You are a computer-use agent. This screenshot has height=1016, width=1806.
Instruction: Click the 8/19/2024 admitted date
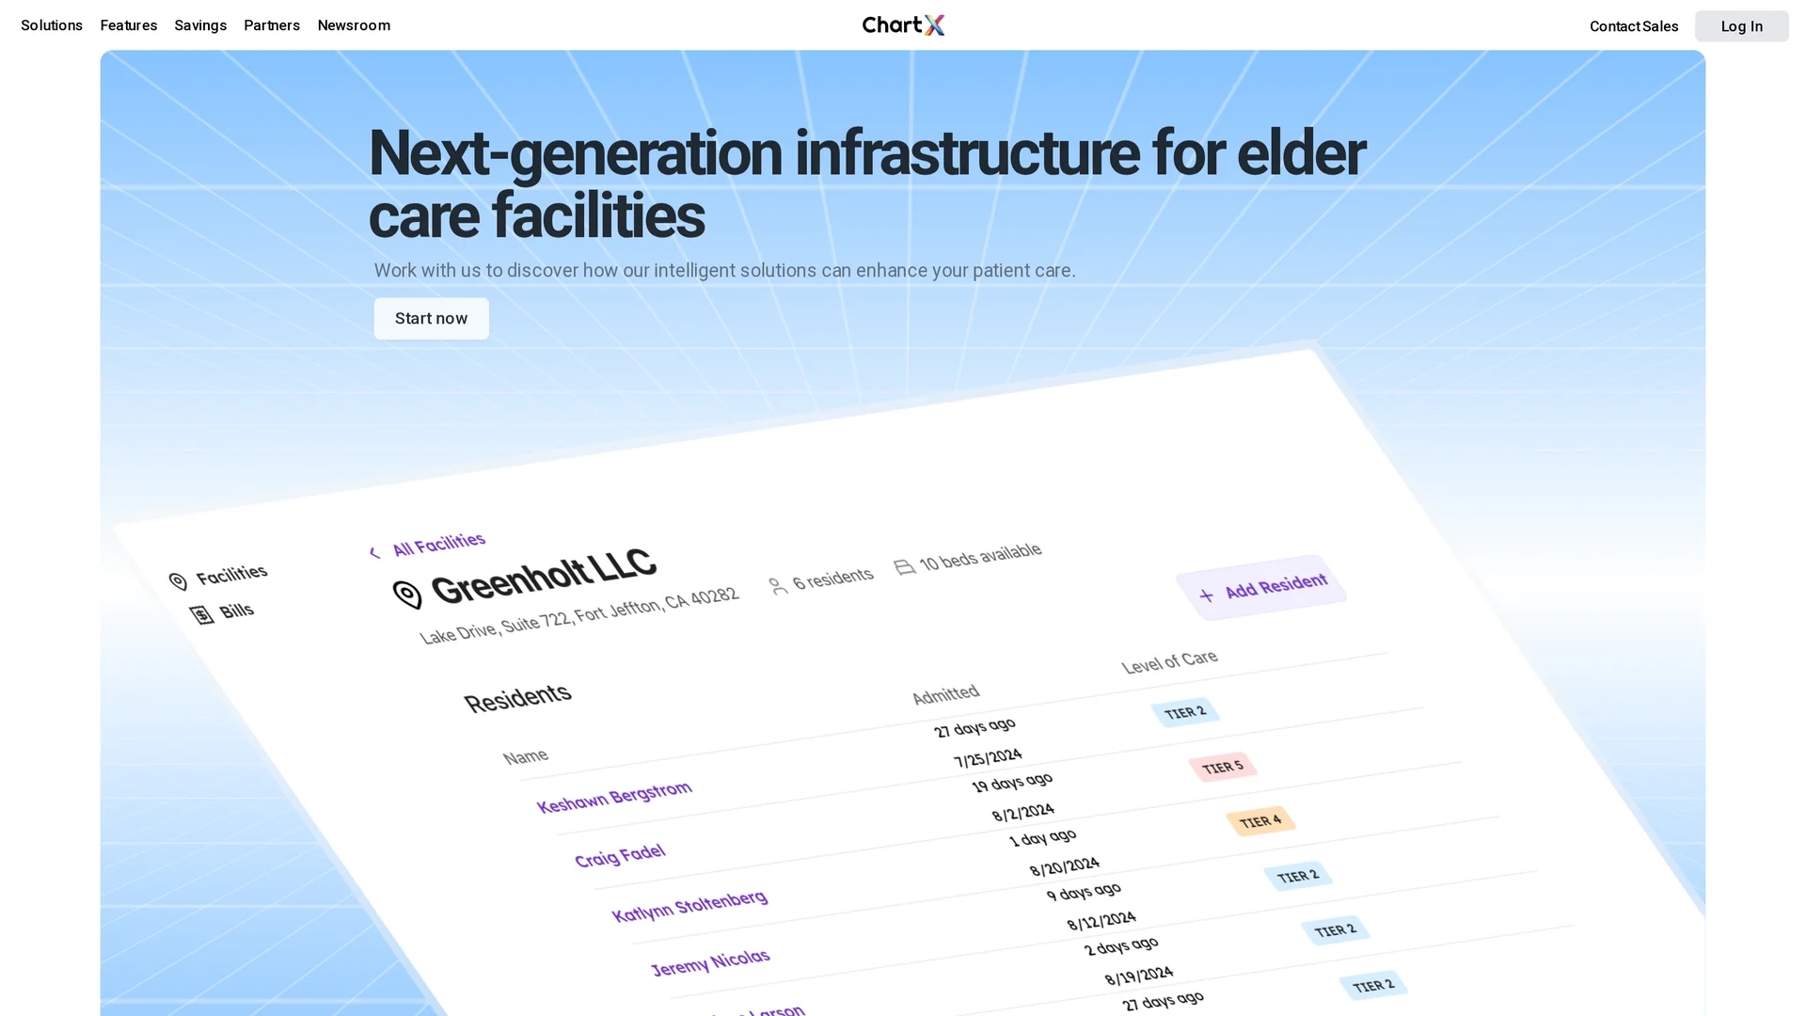point(1139,976)
